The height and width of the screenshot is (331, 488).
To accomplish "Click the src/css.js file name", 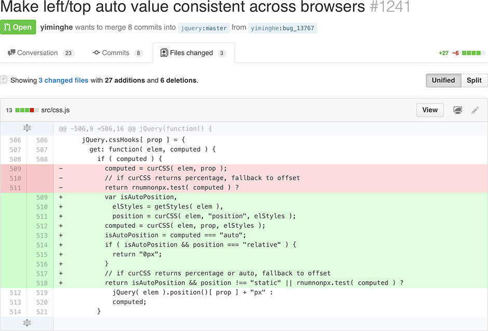I will 56,110.
